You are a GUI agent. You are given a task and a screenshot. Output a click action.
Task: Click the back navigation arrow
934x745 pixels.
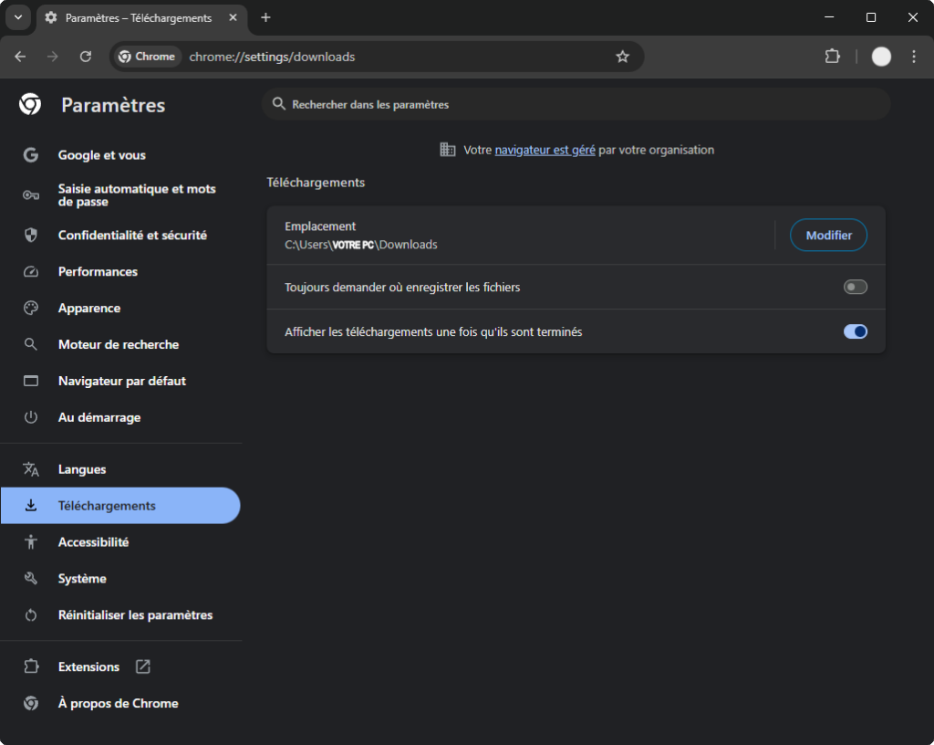pyautogui.click(x=20, y=57)
